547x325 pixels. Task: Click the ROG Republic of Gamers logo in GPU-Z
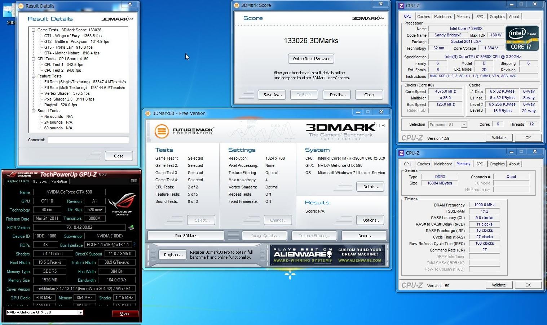pyautogui.click(x=122, y=204)
